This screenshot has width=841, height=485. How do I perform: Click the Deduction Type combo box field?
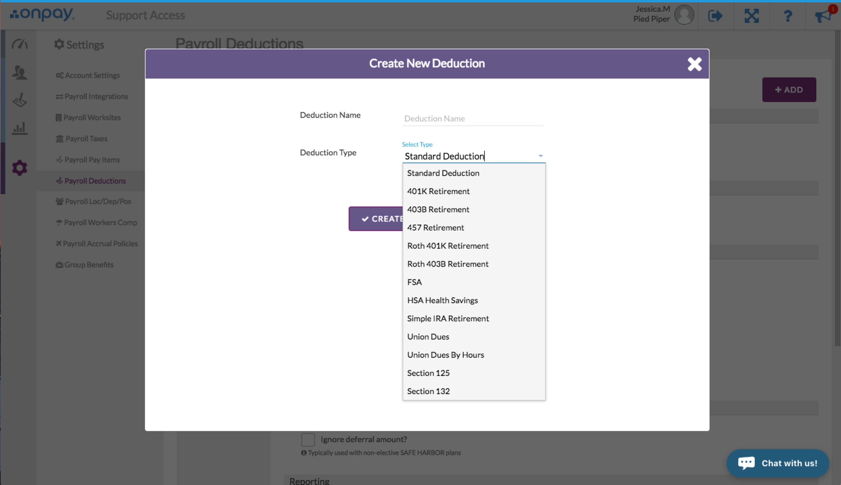pos(474,156)
